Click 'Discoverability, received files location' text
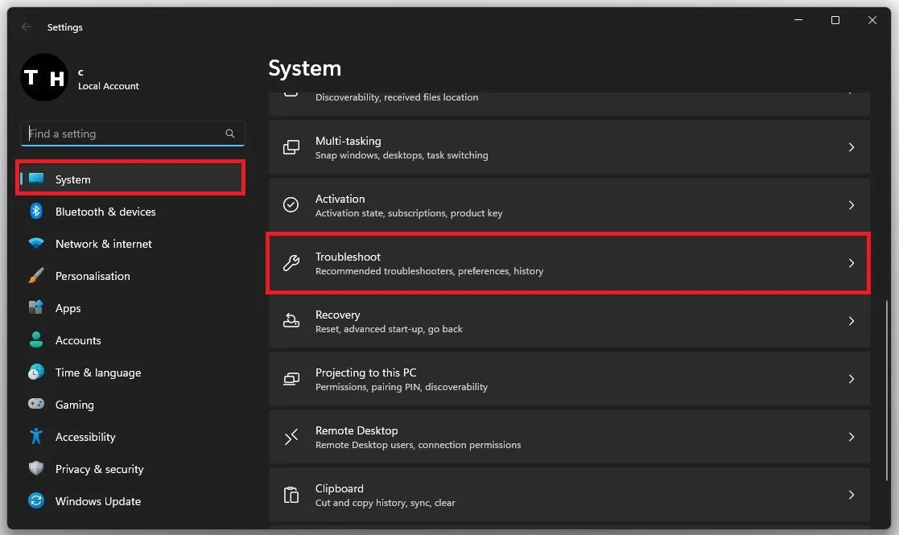 [397, 97]
